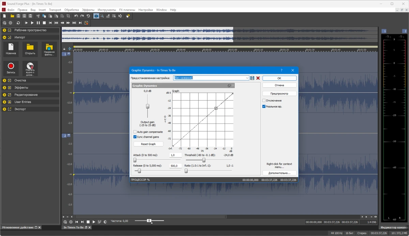This screenshot has width=409, height=236.
Task: Enable the Отключение bypass checkbox
Action: click(264, 101)
